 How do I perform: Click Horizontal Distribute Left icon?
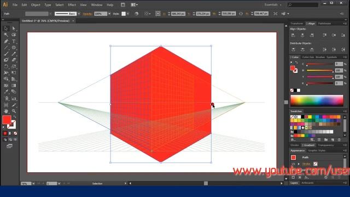pos(324,50)
